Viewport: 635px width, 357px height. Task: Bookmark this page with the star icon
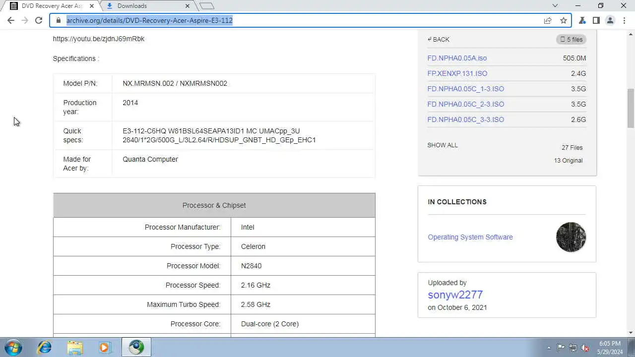pos(564,20)
